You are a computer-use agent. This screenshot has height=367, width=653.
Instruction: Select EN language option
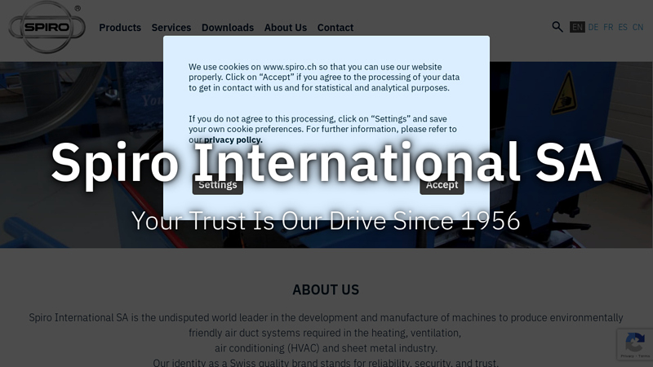click(577, 27)
